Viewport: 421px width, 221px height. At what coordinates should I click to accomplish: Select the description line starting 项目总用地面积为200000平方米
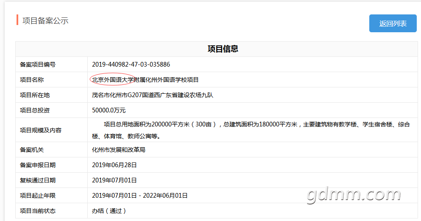pyautogui.click(x=257, y=124)
